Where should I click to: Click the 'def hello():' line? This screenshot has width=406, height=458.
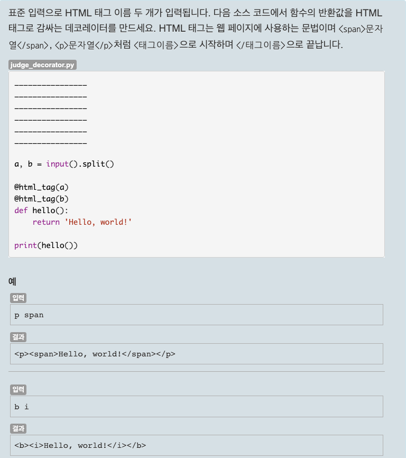(x=41, y=210)
